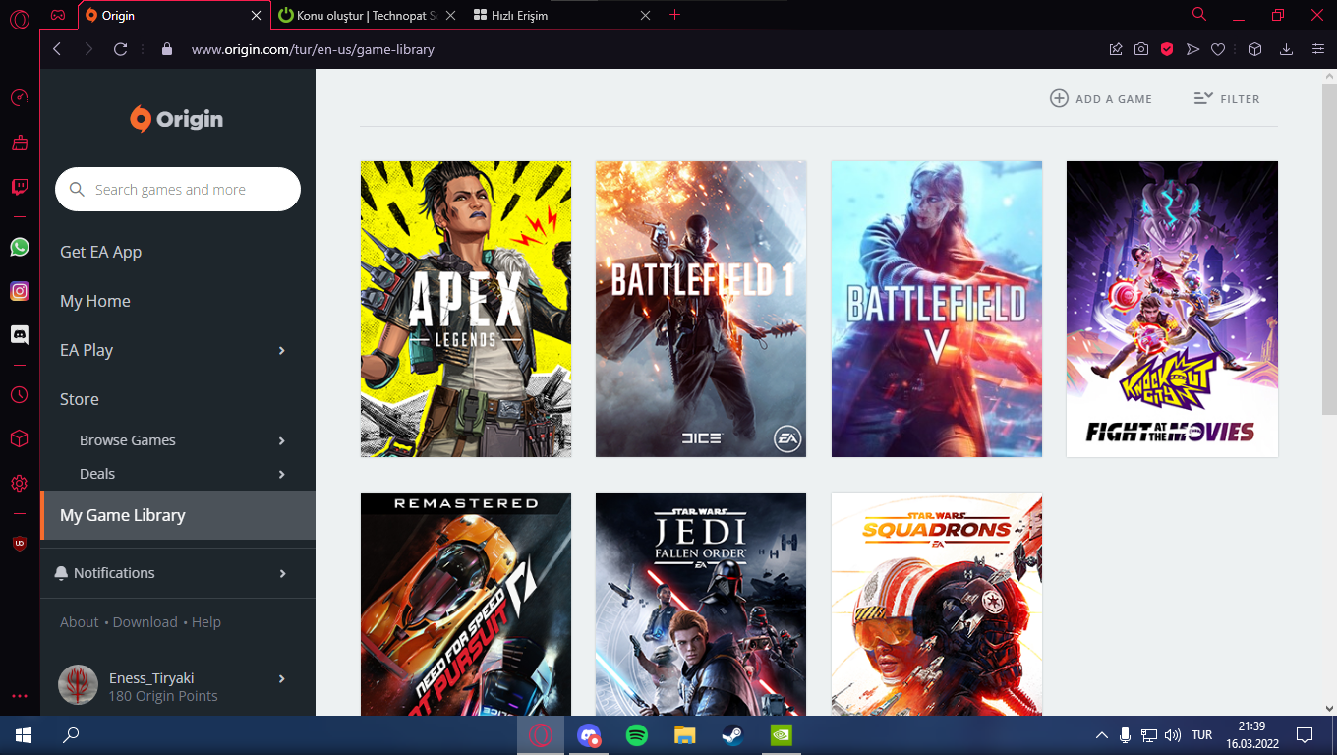Open Easy Setup sliders icon
Image resolution: width=1337 pixels, height=755 pixels.
pos(1318,49)
